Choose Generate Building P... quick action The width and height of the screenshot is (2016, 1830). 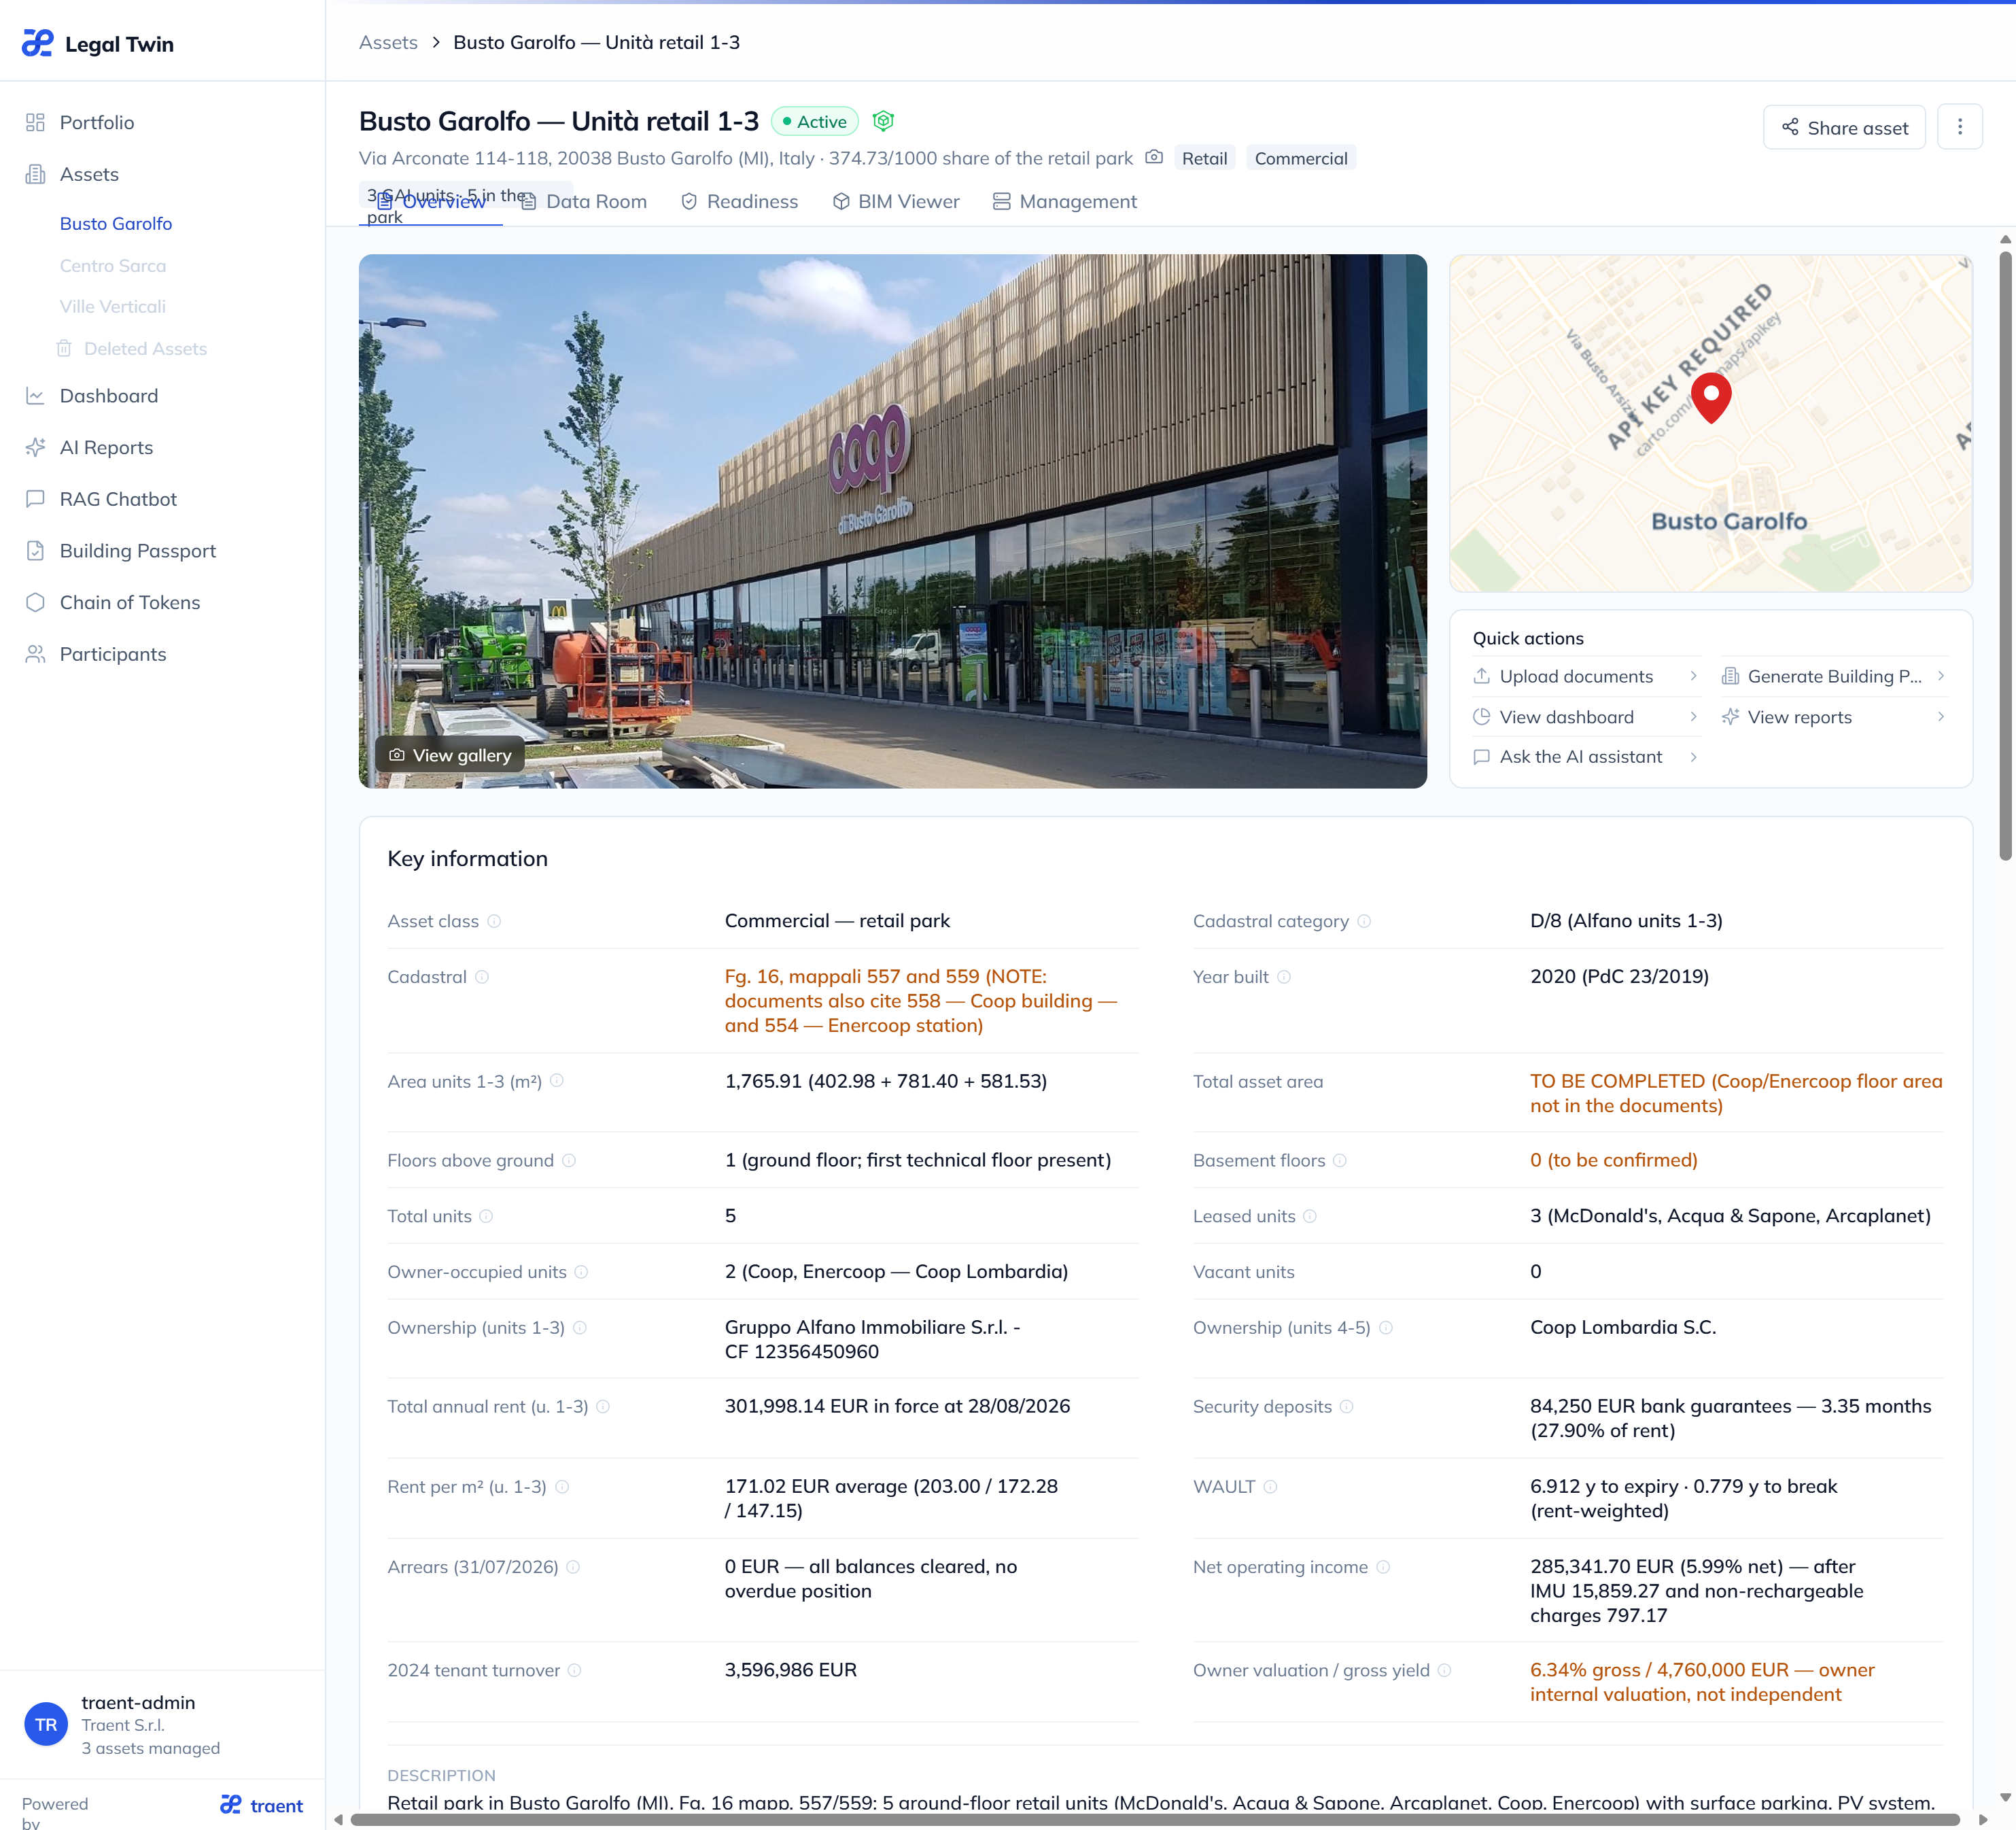tap(1834, 676)
